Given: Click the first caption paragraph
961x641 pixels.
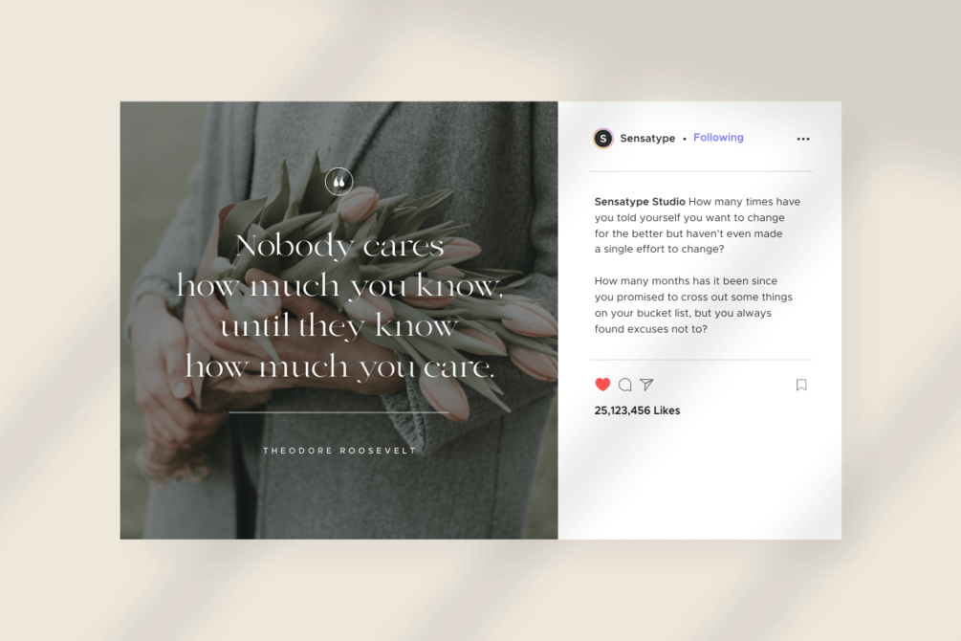Looking at the screenshot, I should [697, 225].
